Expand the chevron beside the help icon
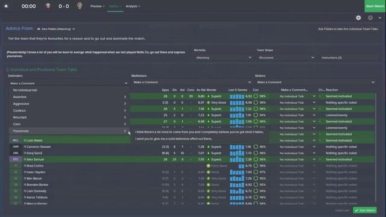Screen dimensions: 386x217 [x=380, y=17]
